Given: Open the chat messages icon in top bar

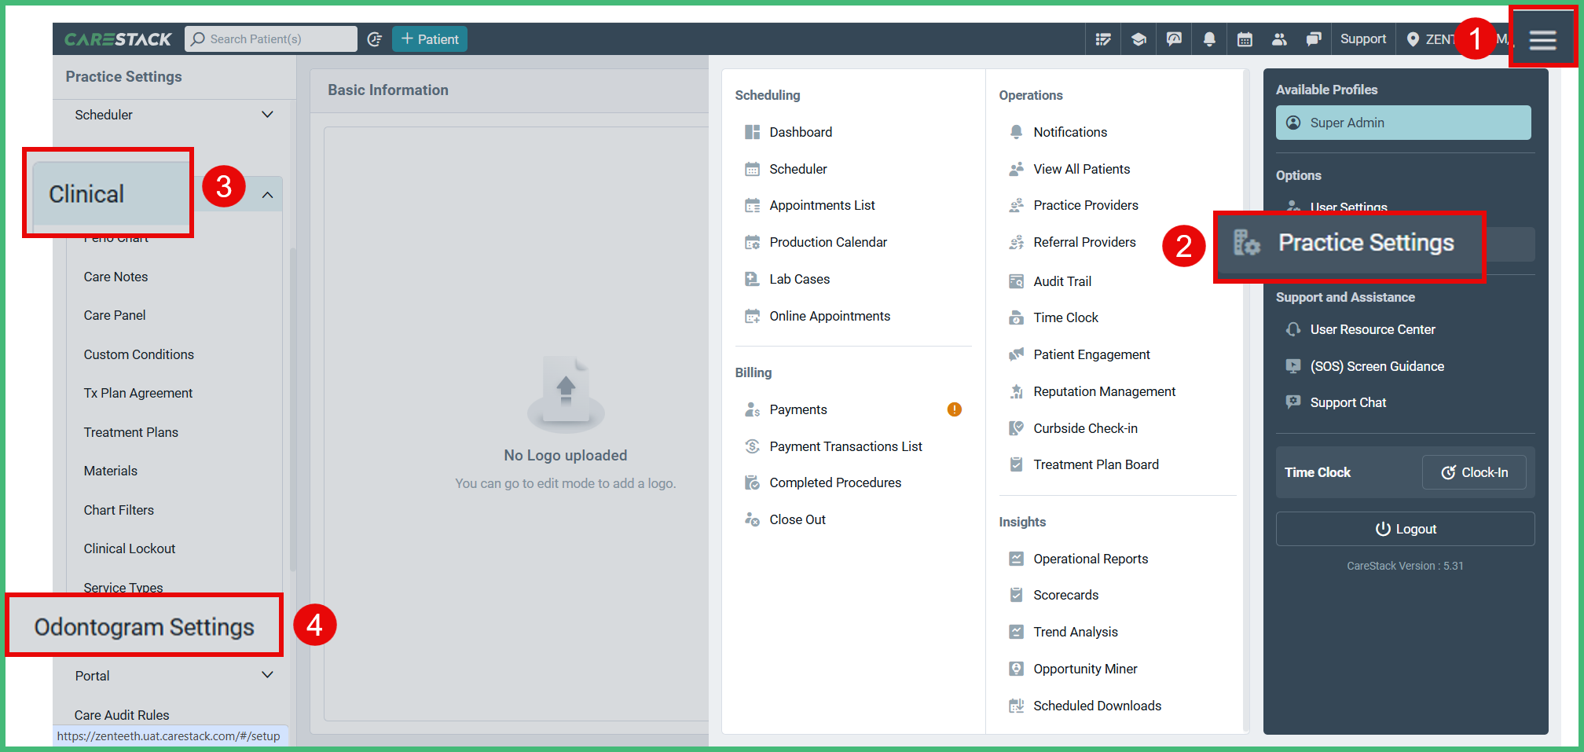Looking at the screenshot, I should [x=1313, y=39].
